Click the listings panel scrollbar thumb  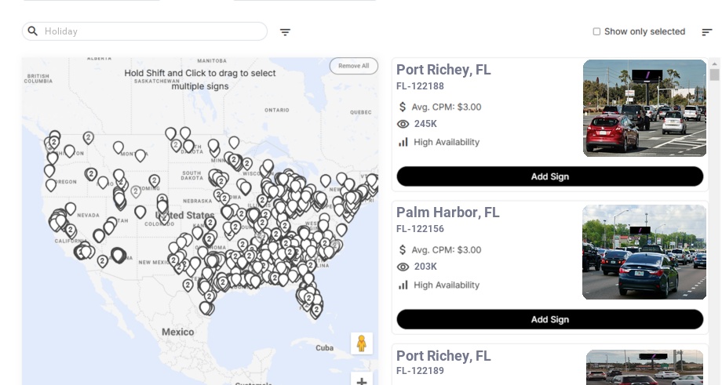point(714,74)
